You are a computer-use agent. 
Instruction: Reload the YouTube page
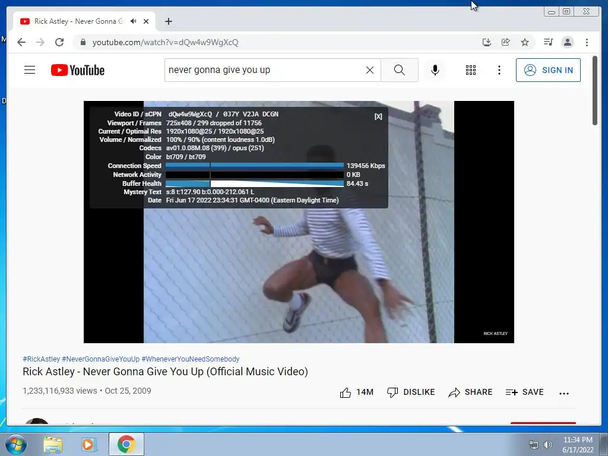[x=59, y=42]
